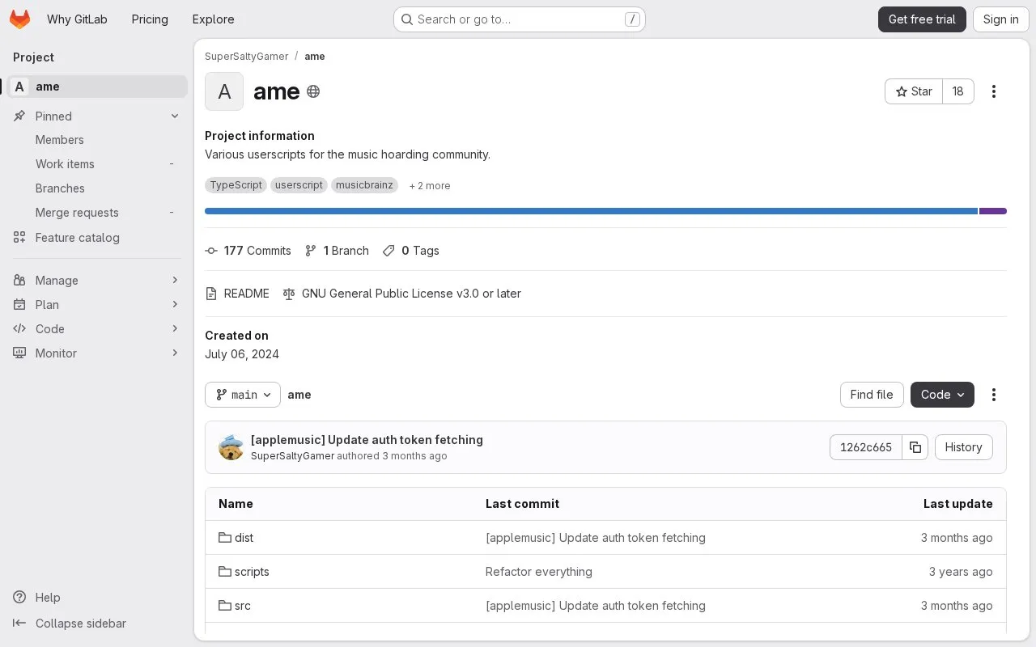
Task: Open the main branch selector dropdown
Action: click(243, 395)
